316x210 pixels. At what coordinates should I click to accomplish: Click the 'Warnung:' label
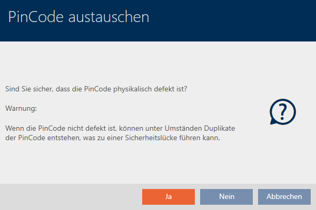pyautogui.click(x=20, y=109)
